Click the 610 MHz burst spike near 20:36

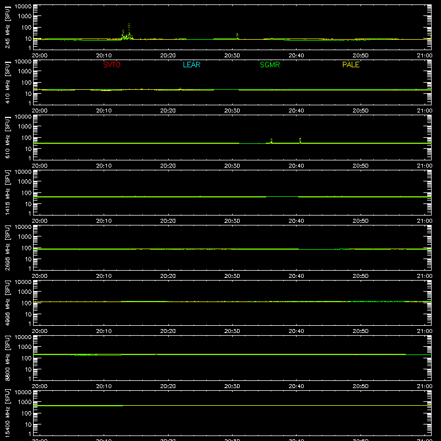pos(271,141)
